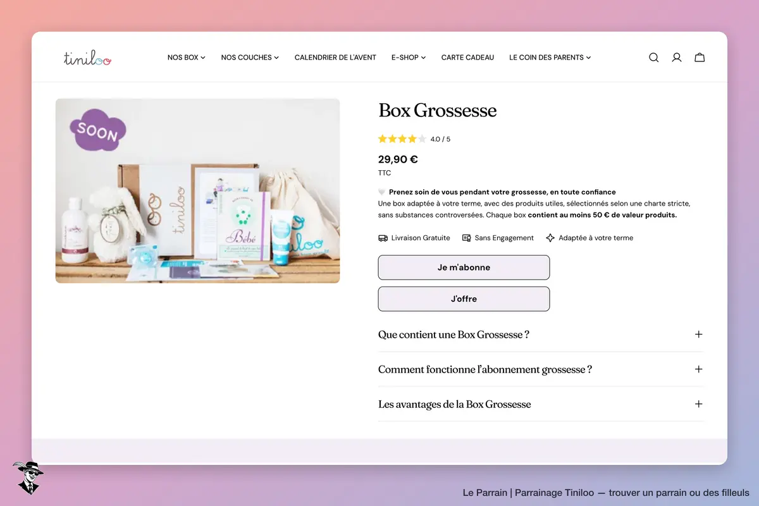Open the NOS BOX dropdown menu
759x506 pixels.
click(x=187, y=58)
